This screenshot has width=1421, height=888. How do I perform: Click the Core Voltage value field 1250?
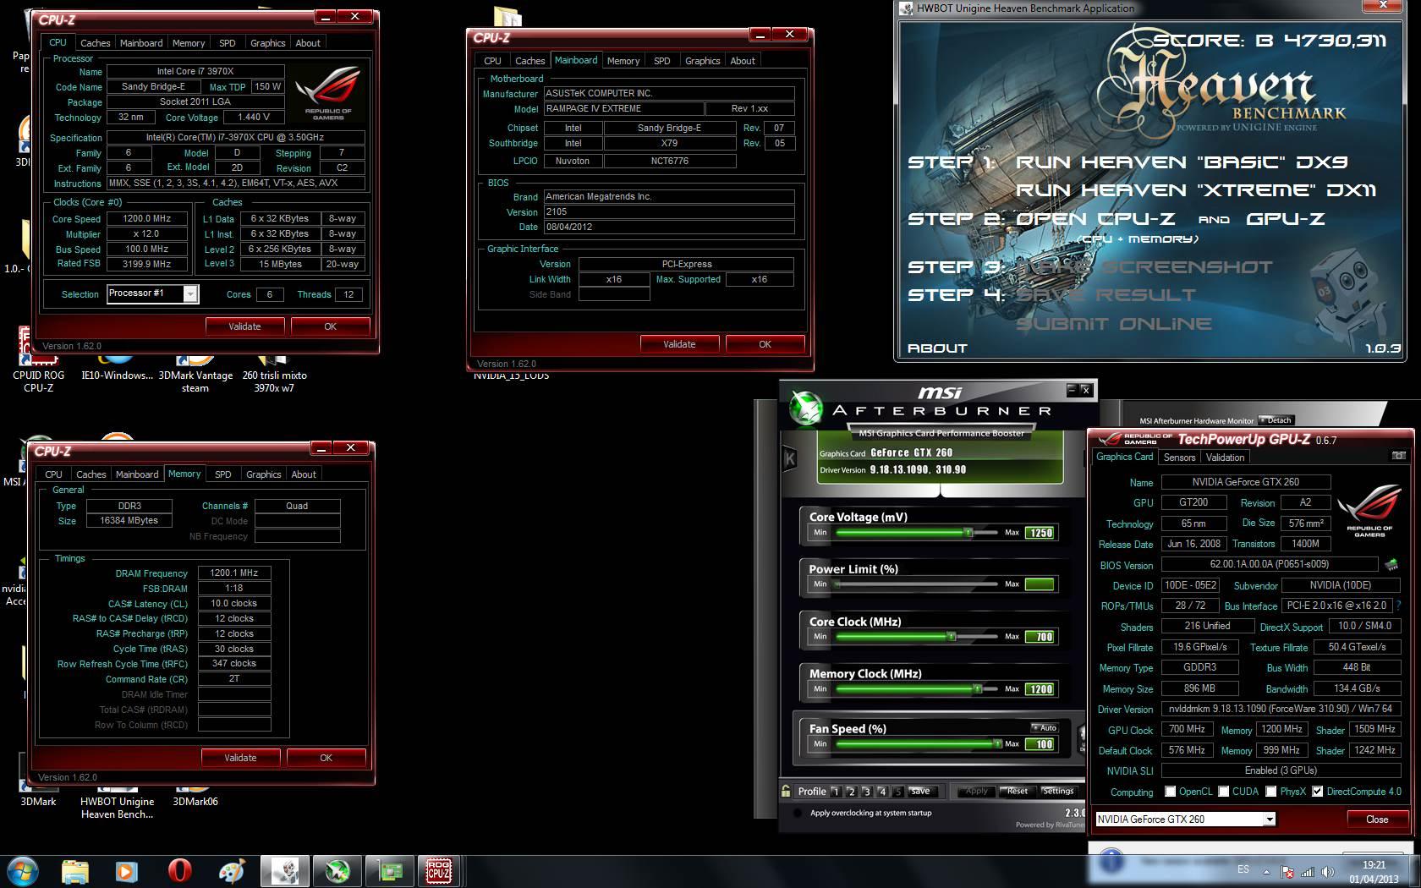coord(1040,533)
